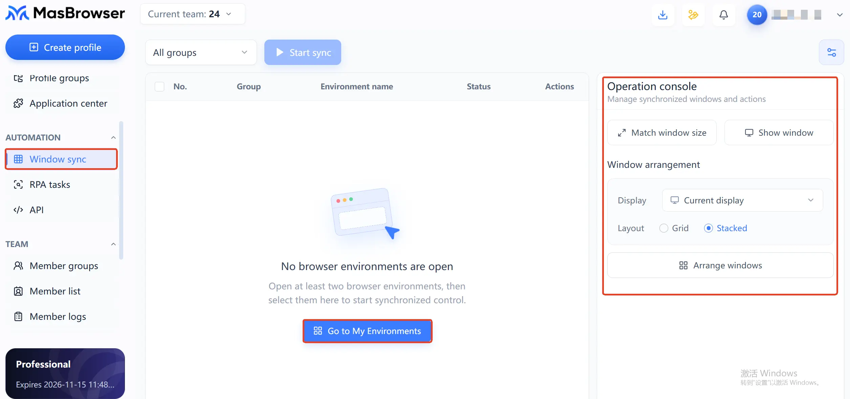Click the No. column header
850x399 pixels.
(x=180, y=87)
